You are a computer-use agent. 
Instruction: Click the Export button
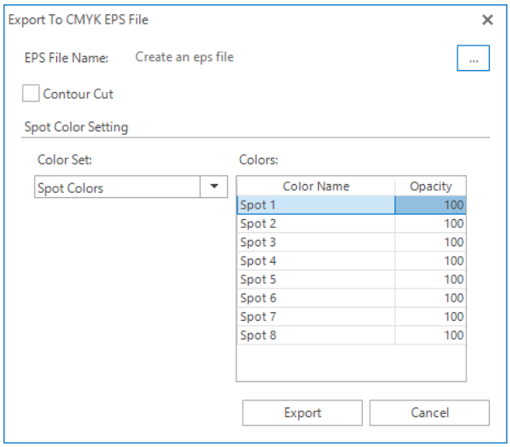pos(302,413)
